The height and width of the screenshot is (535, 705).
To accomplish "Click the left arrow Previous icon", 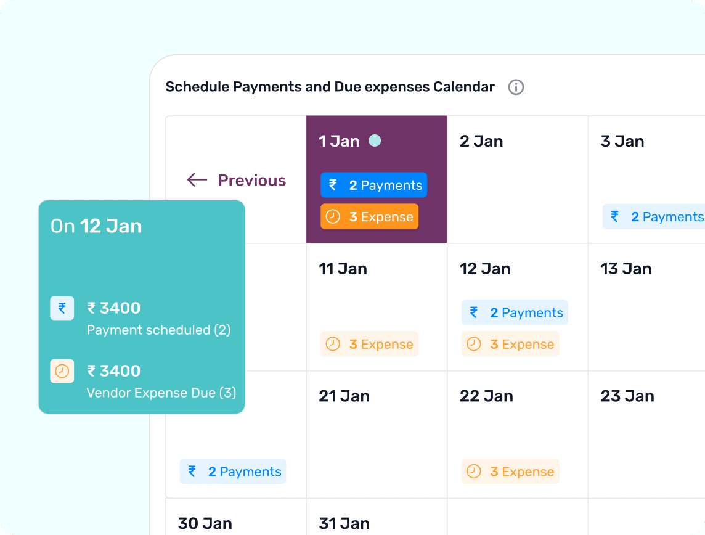I will click(x=197, y=180).
